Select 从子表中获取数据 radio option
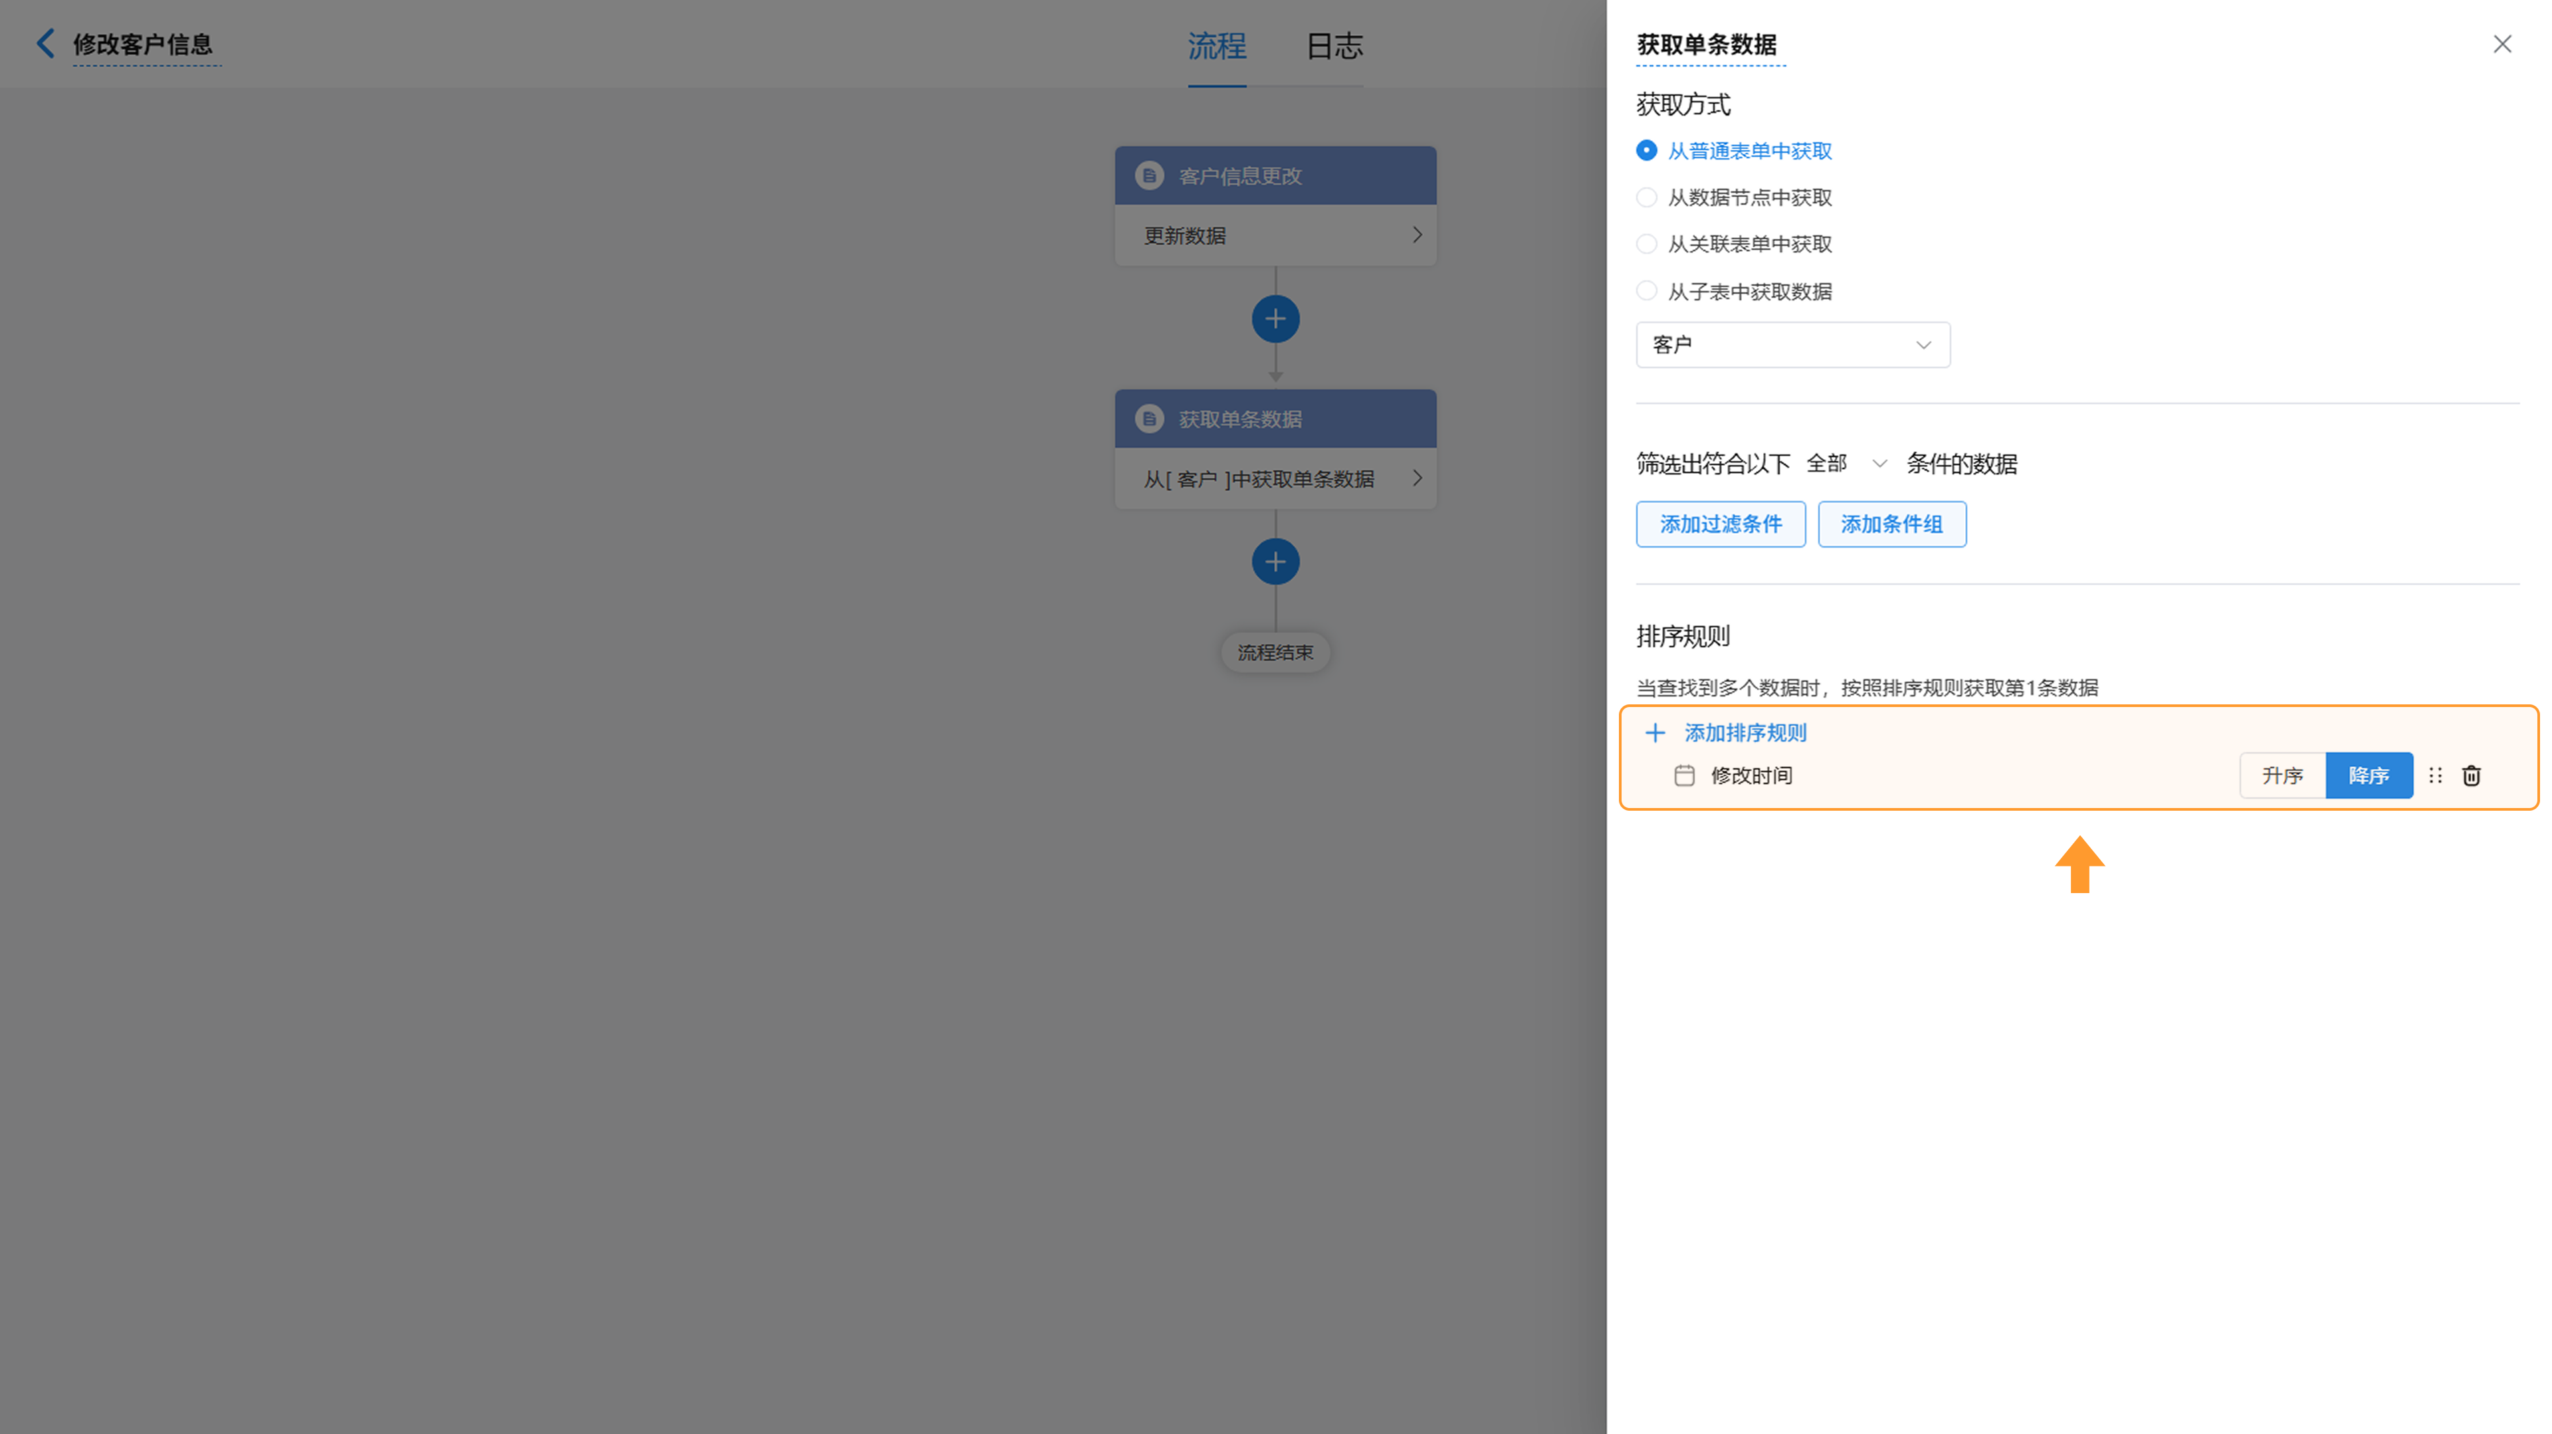Screen dimensions: 2552x1434 pos(1647,291)
